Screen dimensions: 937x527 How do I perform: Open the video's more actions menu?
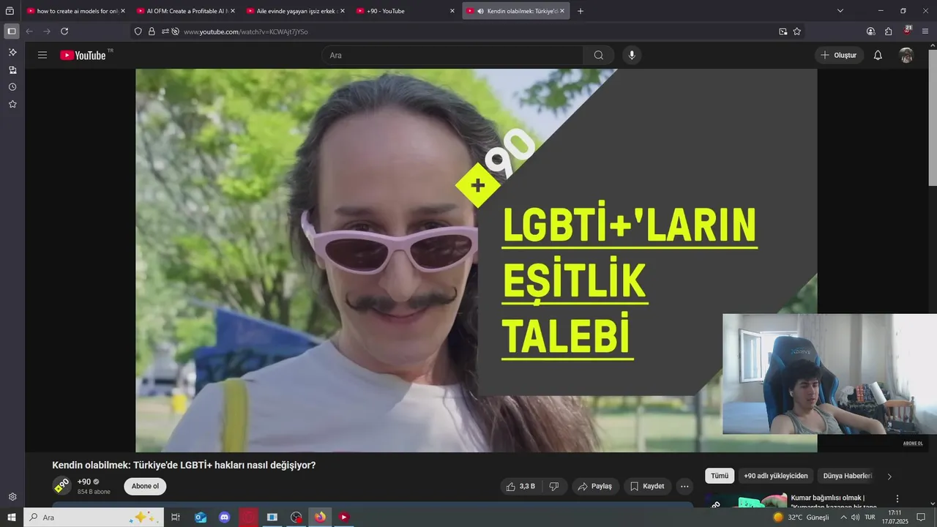tap(684, 486)
